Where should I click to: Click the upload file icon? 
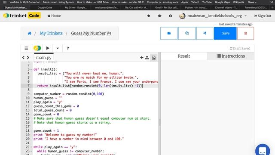147,57
